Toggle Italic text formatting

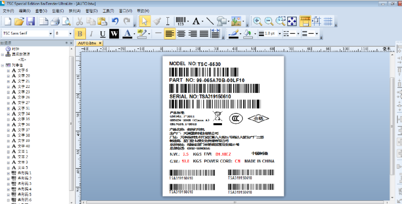(92, 34)
